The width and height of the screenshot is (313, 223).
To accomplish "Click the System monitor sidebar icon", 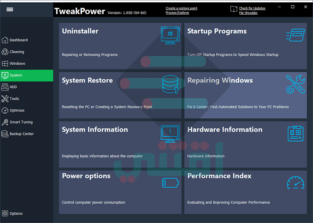I will tap(5, 75).
